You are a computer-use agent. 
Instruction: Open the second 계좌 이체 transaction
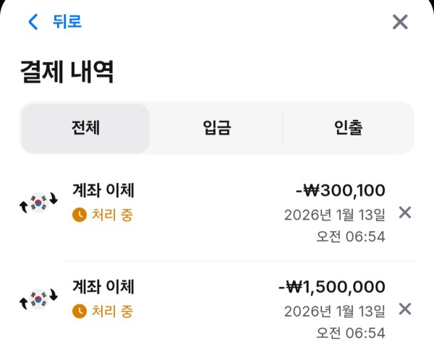point(103,287)
